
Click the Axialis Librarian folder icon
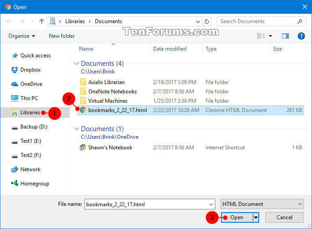(x=83, y=82)
